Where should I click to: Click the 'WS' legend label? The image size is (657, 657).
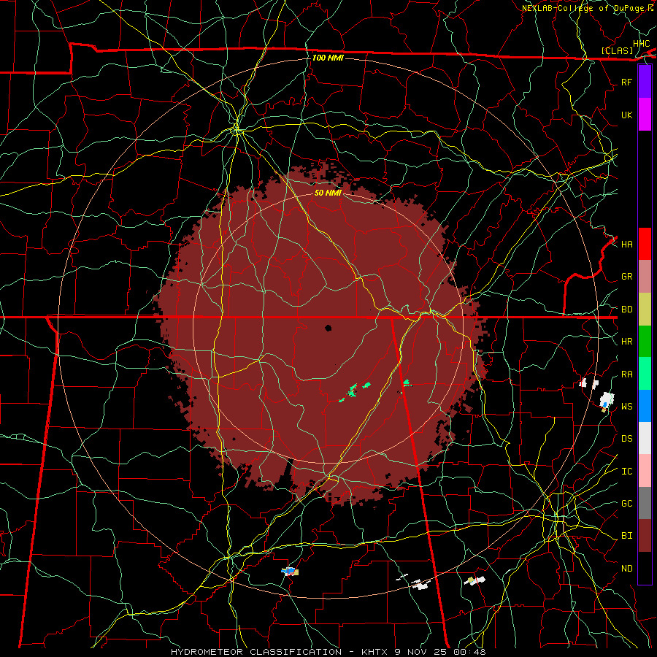coord(627,407)
